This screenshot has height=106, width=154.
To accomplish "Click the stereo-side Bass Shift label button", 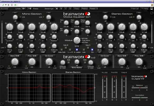I will tap(122, 56).
